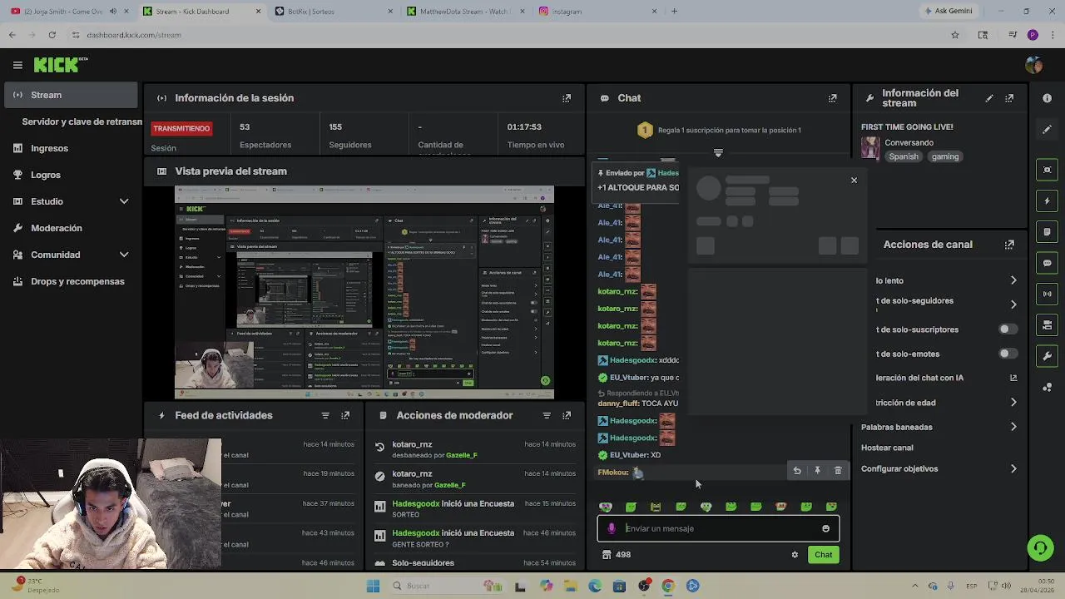Reply to the hovered FMokou chat message
The width and height of the screenshot is (1065, 599).
pyautogui.click(x=797, y=471)
